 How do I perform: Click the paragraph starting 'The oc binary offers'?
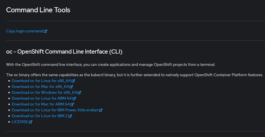pyautogui.click(x=135, y=75)
